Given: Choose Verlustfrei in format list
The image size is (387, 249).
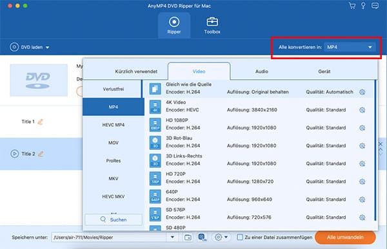Looking at the screenshot, I should pos(114,89).
